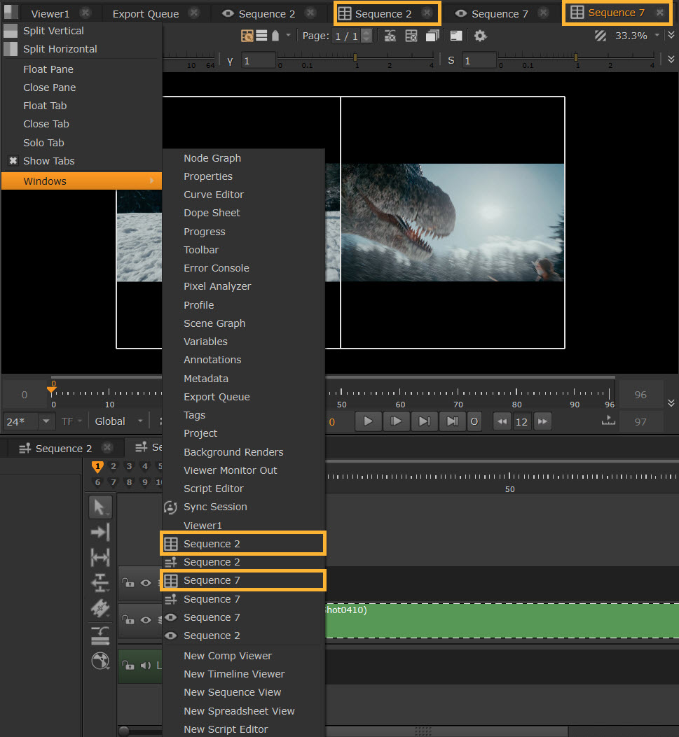This screenshot has width=679, height=737.
Task: Select the curved-arrow-over-bars tool in timeline toolbar
Action: tap(100, 636)
